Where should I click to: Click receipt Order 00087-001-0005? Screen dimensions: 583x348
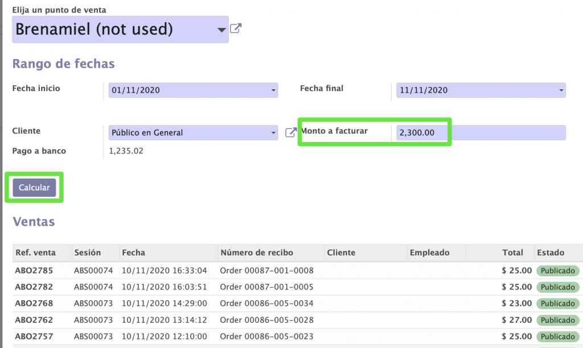(x=266, y=287)
